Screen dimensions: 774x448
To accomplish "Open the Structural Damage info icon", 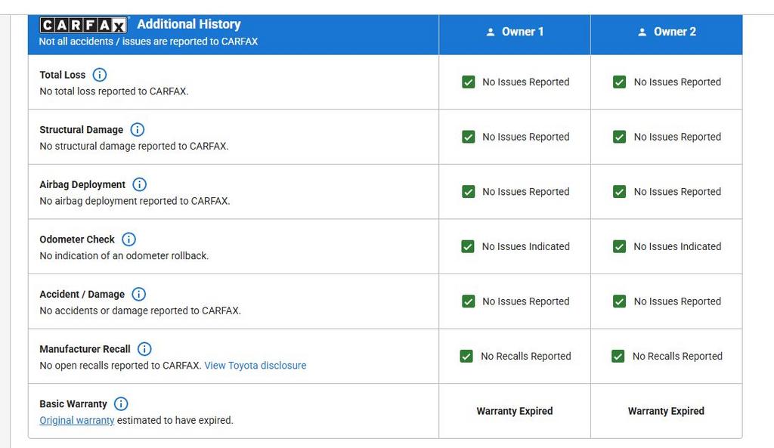I will [138, 130].
